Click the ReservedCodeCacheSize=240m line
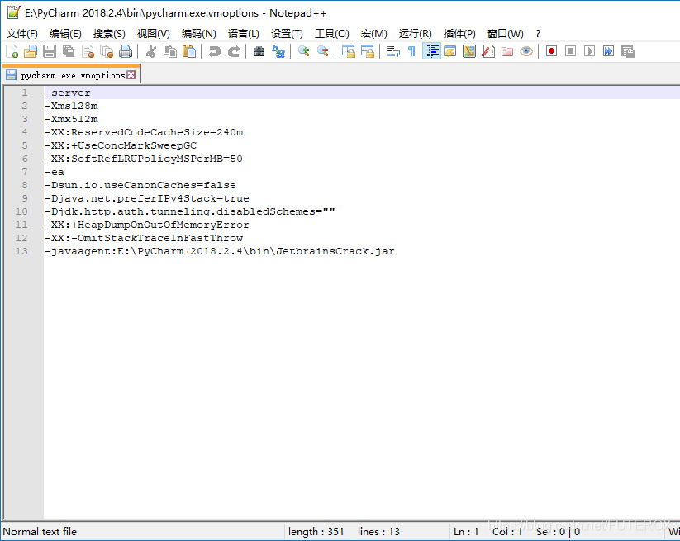 [x=144, y=132]
